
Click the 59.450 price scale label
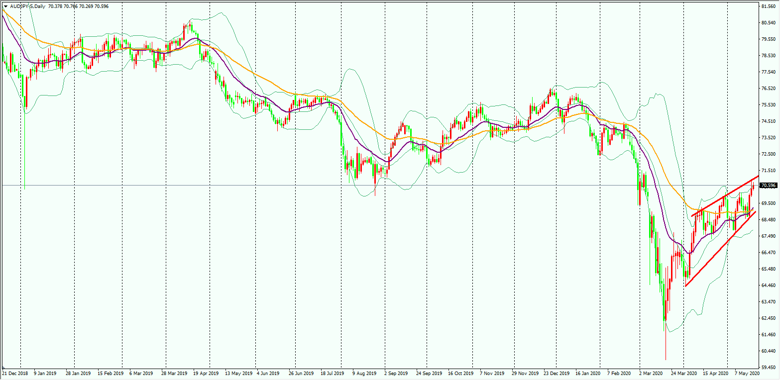(769, 367)
